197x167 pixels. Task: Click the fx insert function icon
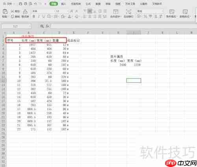point(47,26)
